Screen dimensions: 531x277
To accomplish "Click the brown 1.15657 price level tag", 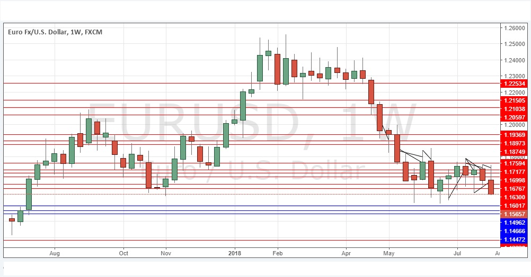I will [514, 214].
